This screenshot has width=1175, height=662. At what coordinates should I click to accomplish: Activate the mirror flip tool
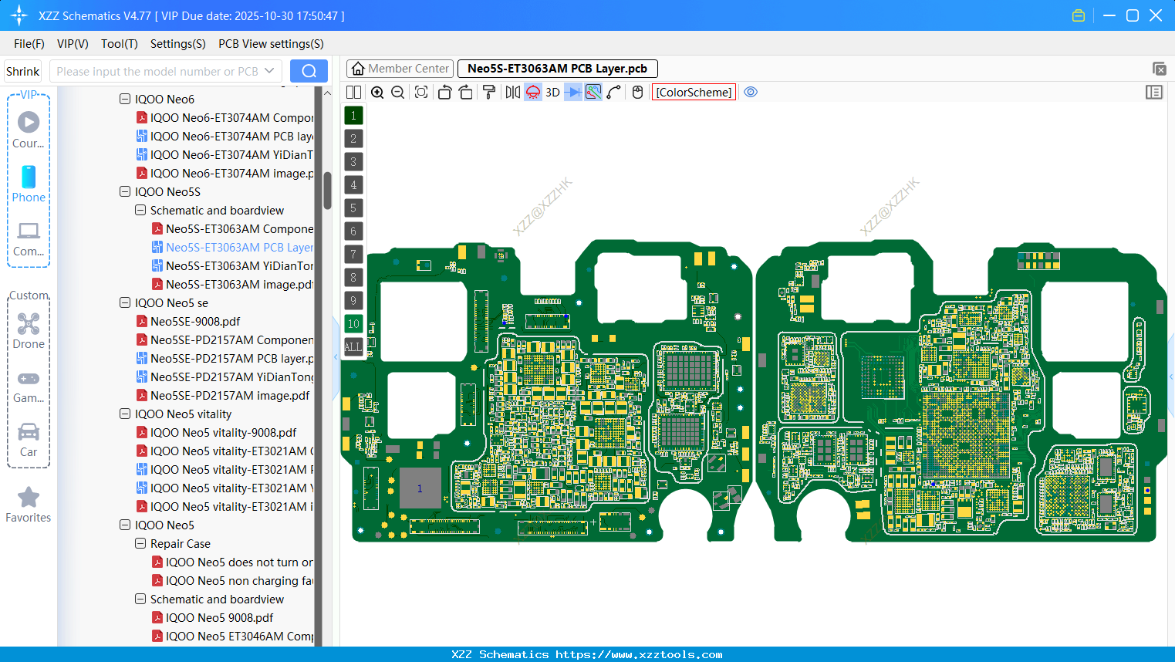tap(513, 92)
